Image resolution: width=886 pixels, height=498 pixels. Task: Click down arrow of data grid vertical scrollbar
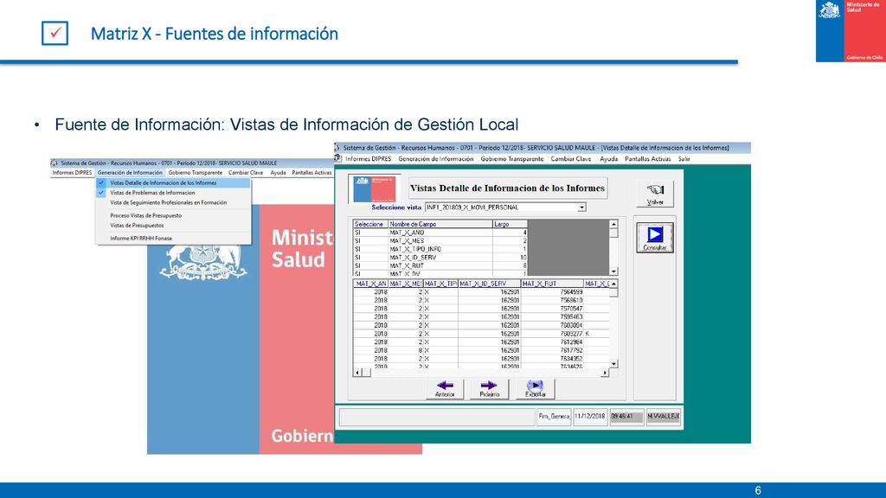point(613,364)
